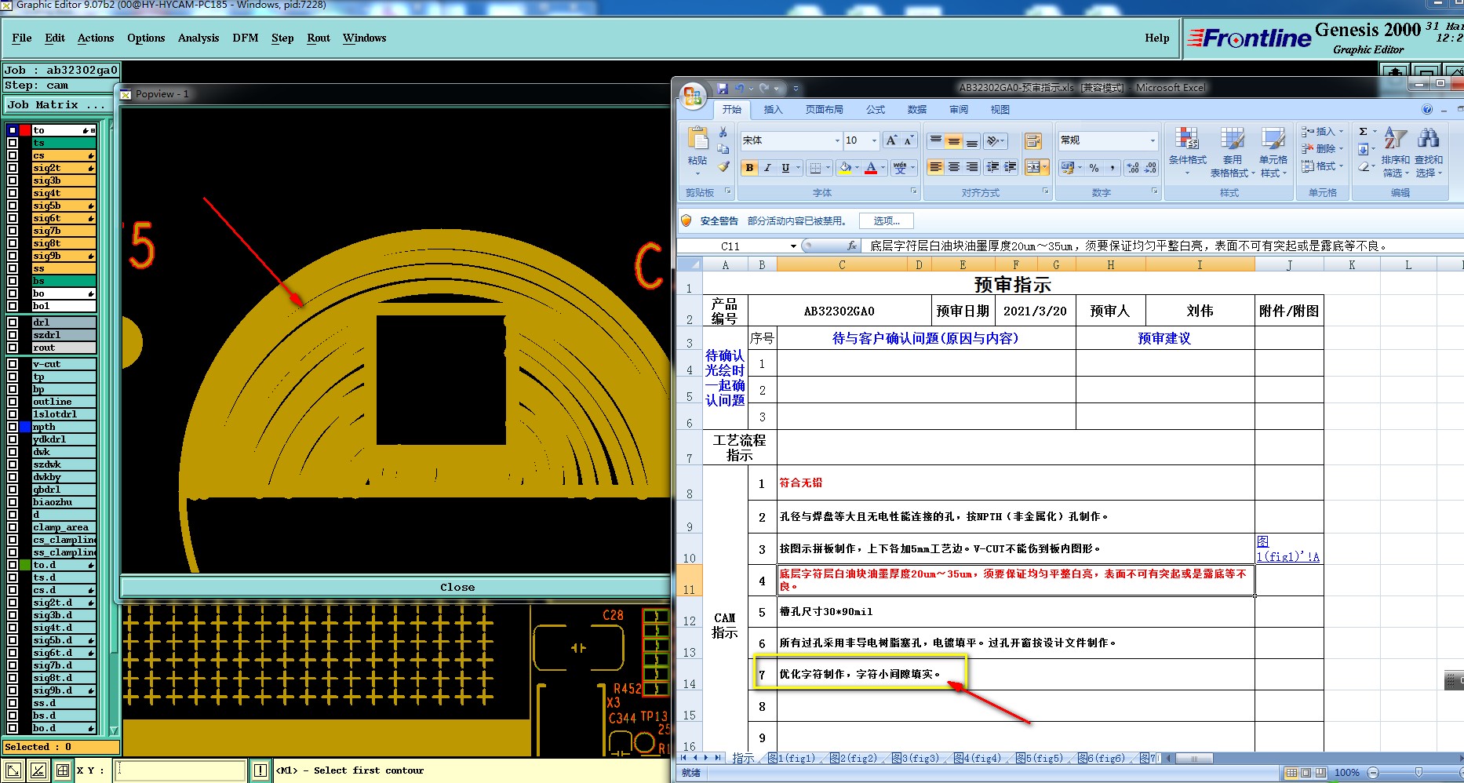Click the exclamation mark icon in Genesis status bar
Image resolution: width=1464 pixels, height=783 pixels.
coord(260,770)
